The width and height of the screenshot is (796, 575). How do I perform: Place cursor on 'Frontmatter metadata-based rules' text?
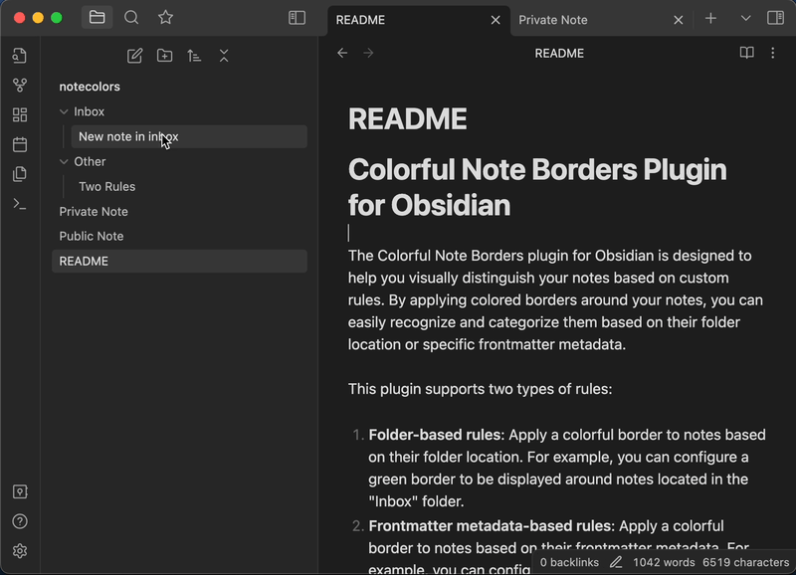click(x=490, y=526)
